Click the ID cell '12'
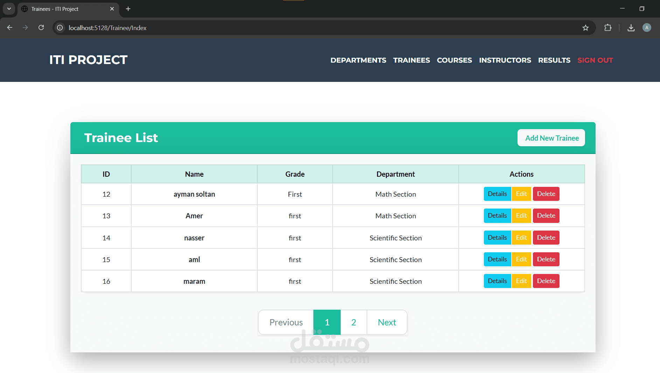 click(106, 194)
